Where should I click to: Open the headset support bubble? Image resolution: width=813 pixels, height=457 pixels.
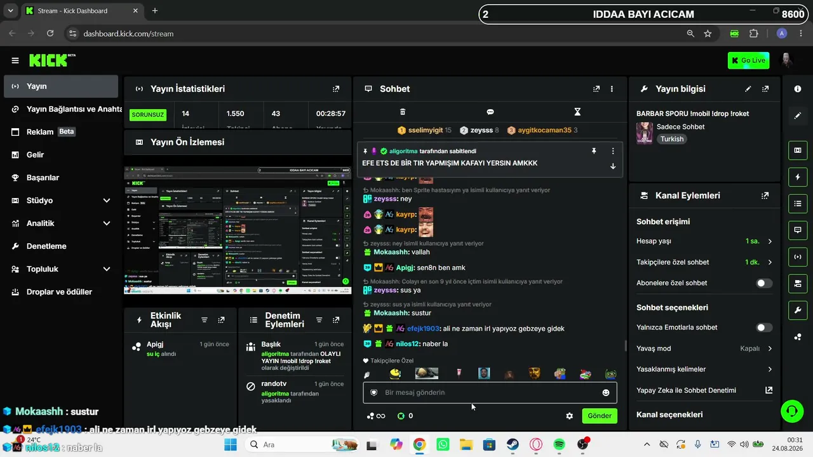791,411
